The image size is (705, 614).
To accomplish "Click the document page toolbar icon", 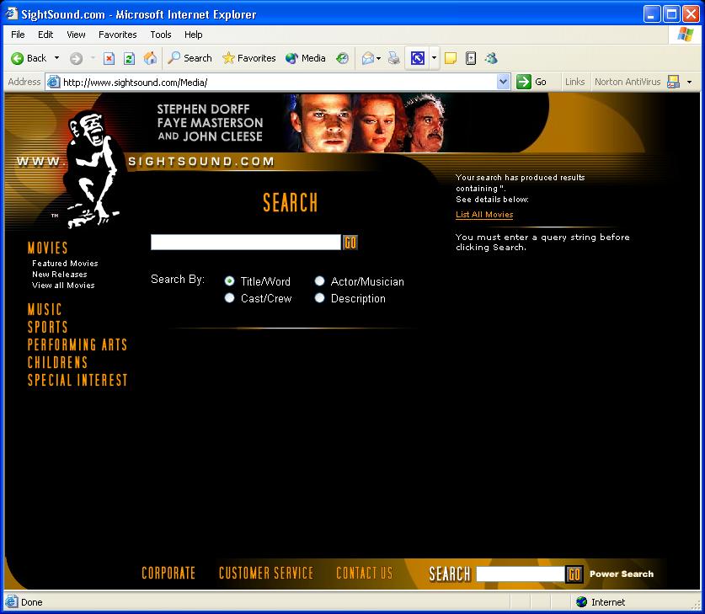I will pyautogui.click(x=471, y=58).
